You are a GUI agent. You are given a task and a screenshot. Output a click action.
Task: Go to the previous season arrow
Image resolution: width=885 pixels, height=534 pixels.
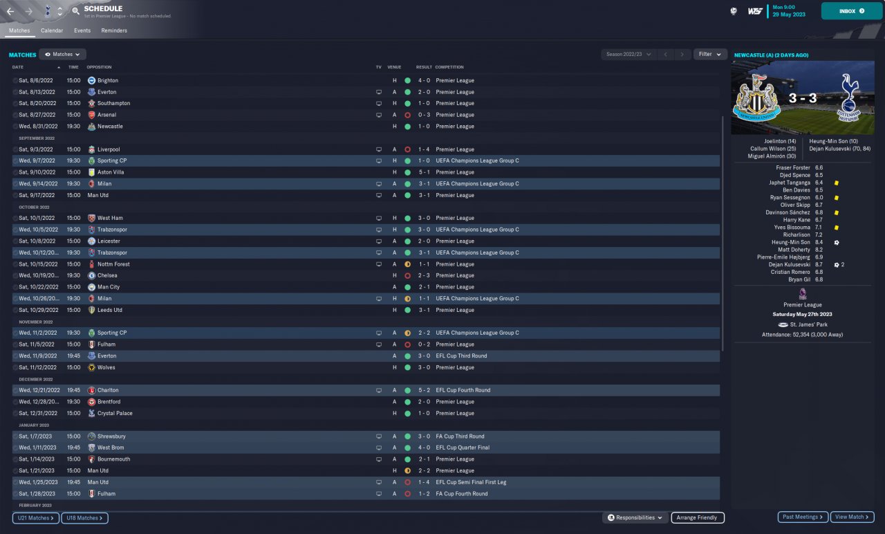(665, 54)
